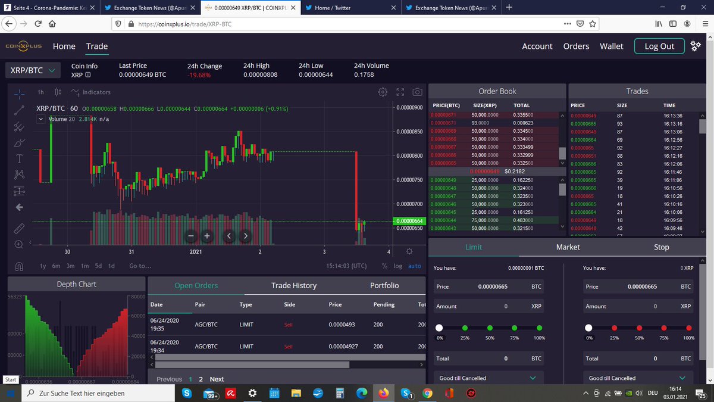Zoom out chart with minus button
The image size is (714, 402).
coord(191,236)
